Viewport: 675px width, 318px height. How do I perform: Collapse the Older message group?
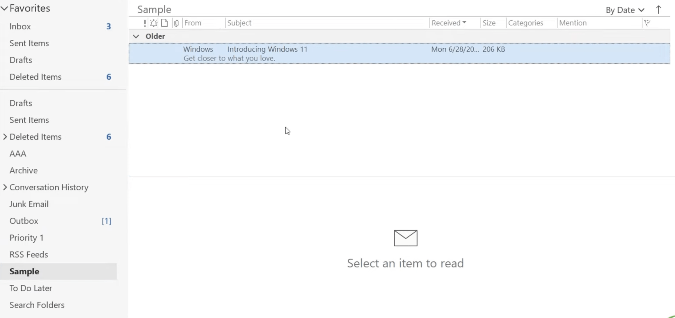tap(136, 36)
